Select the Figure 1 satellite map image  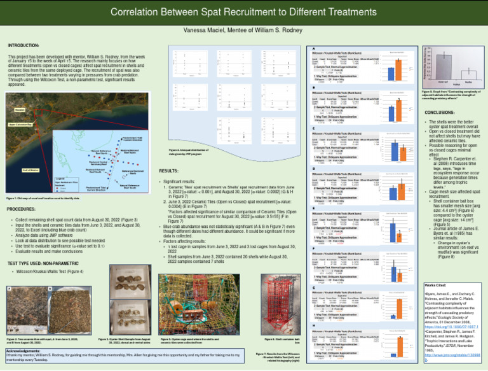tap(77, 143)
